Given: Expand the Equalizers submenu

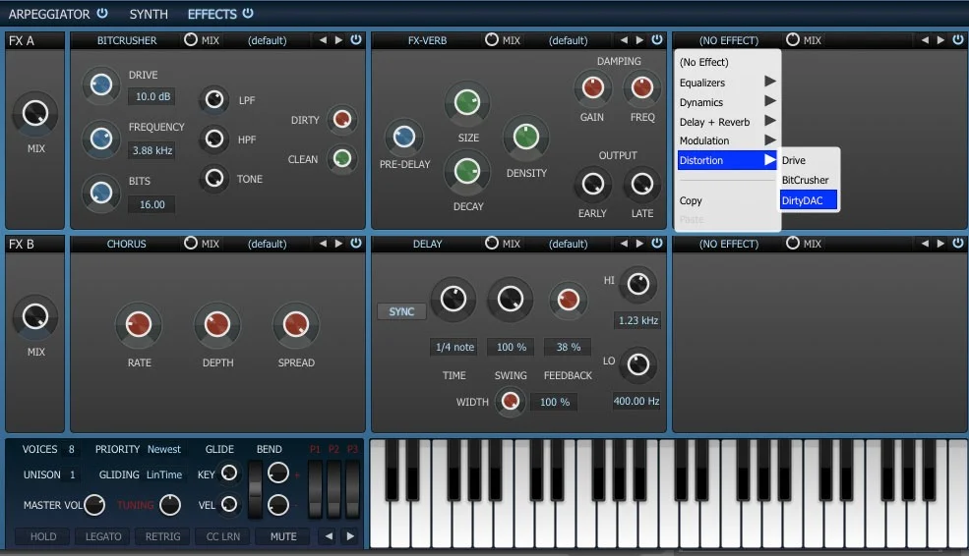Looking at the screenshot, I should pos(727,83).
